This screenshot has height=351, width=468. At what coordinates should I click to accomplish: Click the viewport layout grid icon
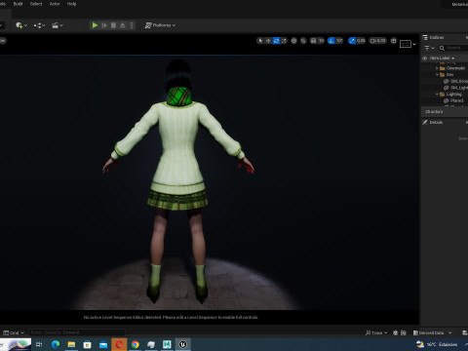(x=394, y=41)
